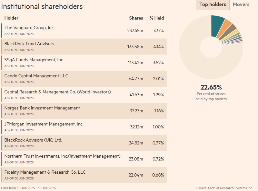The image size is (258, 191).
Task: Select SSgA Funds Management, Inc. entry
Action: pyautogui.click(x=34, y=60)
